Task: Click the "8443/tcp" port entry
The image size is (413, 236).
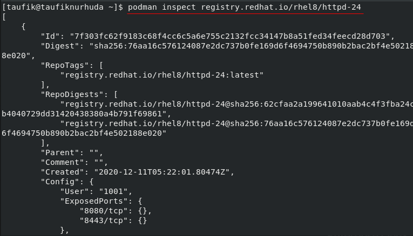Action: [104, 220]
